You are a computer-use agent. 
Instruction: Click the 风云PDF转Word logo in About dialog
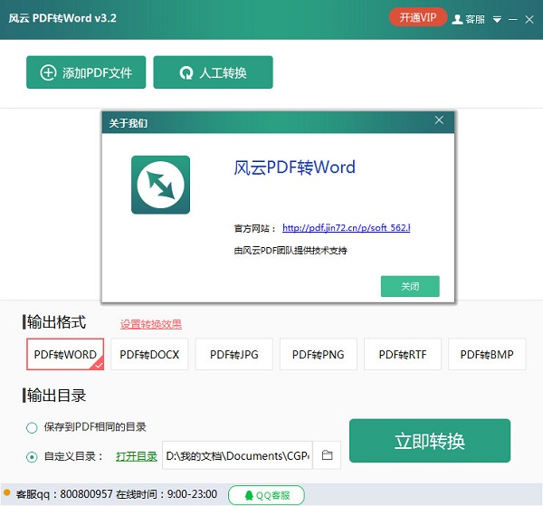pyautogui.click(x=160, y=185)
